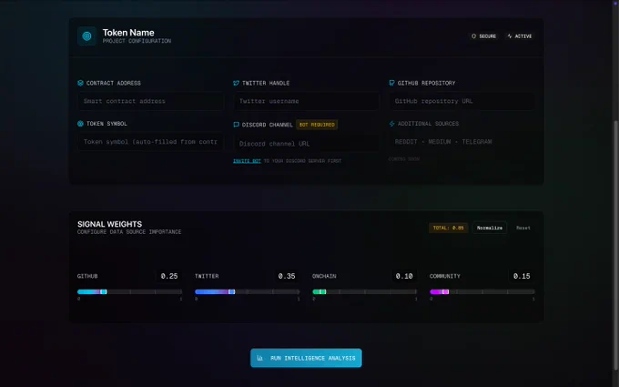The height and width of the screenshot is (387, 619).
Task: Click the chart icon on Run Intelligence Analysis
Action: pos(259,358)
